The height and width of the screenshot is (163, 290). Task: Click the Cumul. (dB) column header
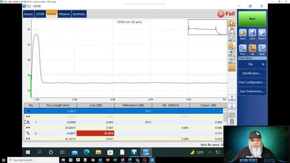(x=208, y=105)
